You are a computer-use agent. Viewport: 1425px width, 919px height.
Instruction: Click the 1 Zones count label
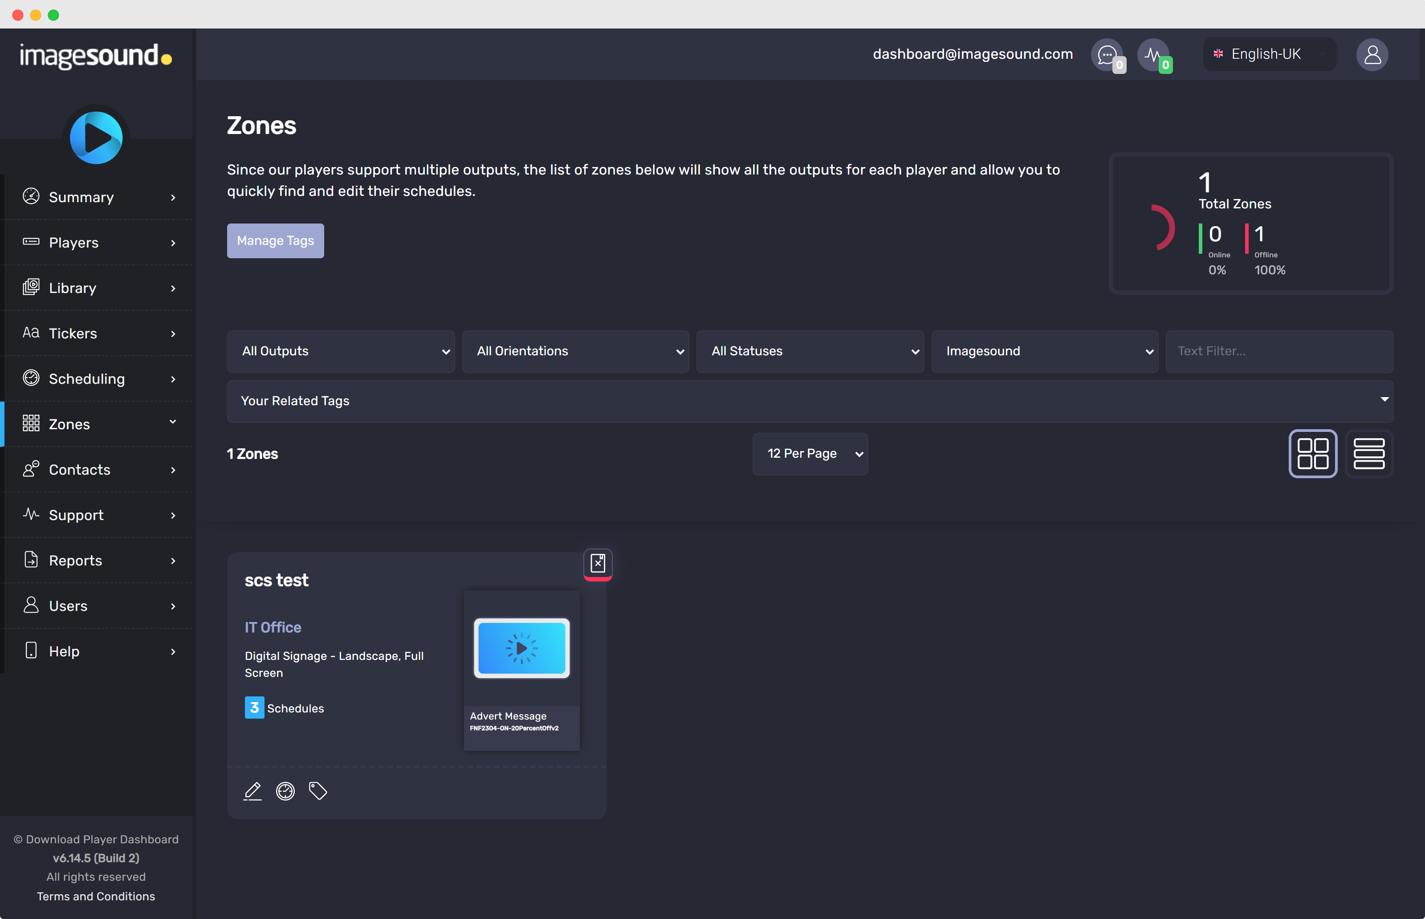coord(252,454)
